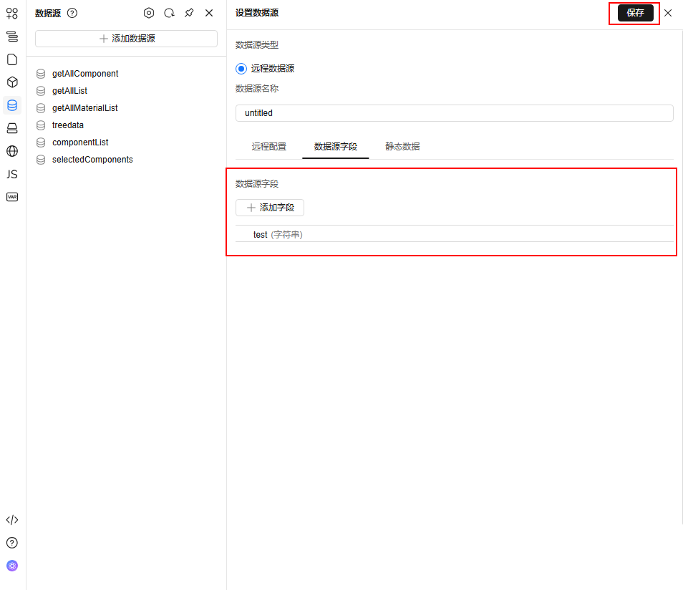Viewport: 683px width, 590px height.
Task: Switch to the 静态数据 tab
Action: click(x=402, y=147)
